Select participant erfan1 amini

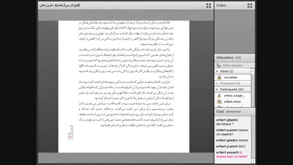pos(233,102)
